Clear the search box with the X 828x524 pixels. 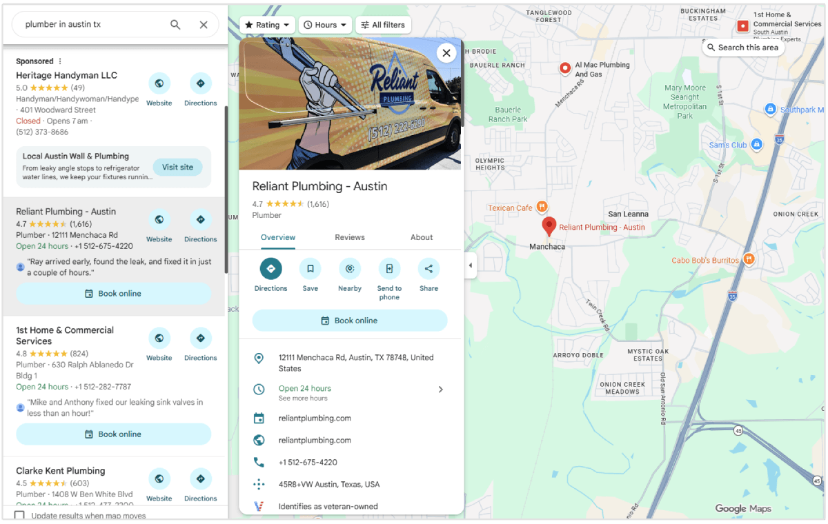tap(204, 24)
